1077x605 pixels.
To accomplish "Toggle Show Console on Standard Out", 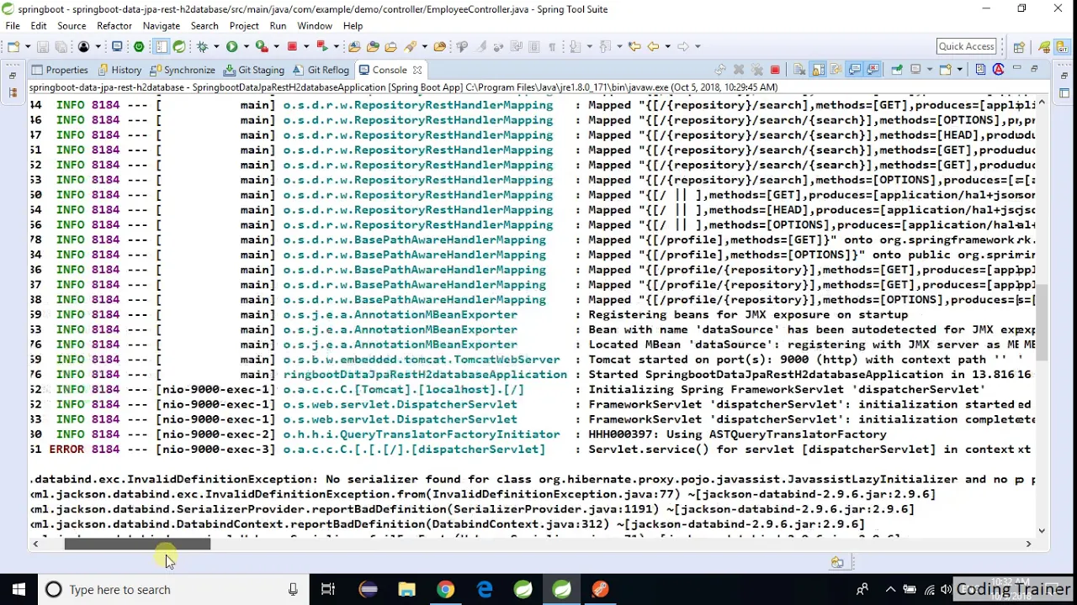I will coord(856,70).
